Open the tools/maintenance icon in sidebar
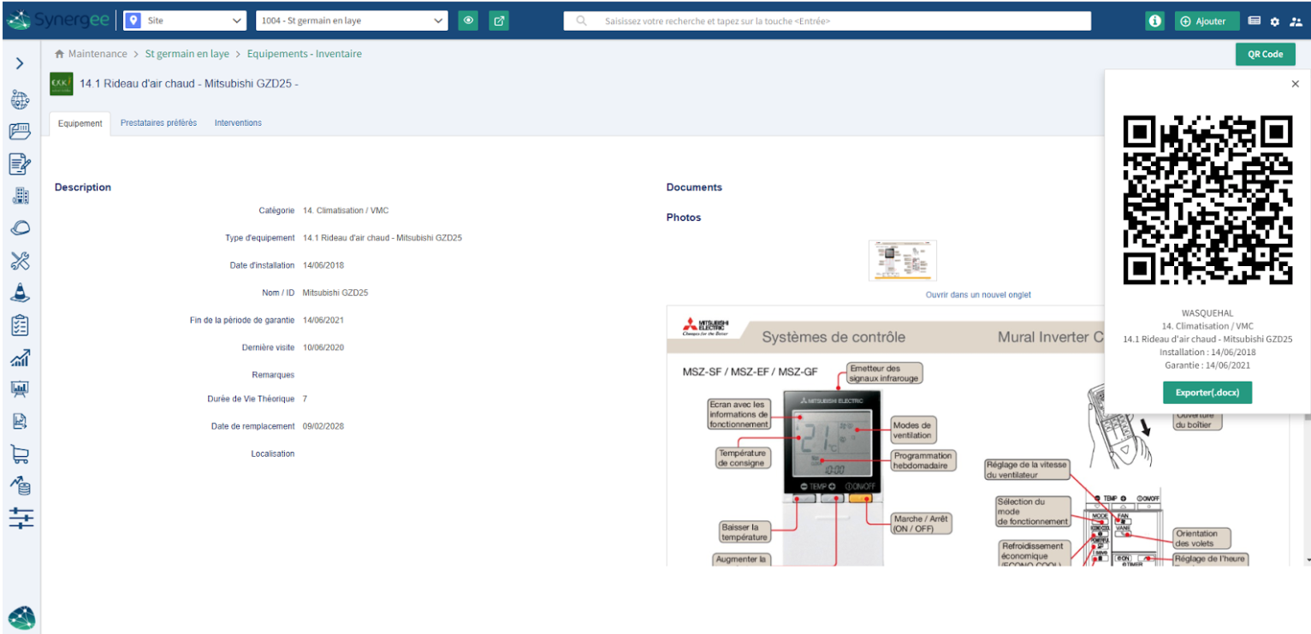Image resolution: width=1311 pixels, height=634 pixels. pos(21,260)
